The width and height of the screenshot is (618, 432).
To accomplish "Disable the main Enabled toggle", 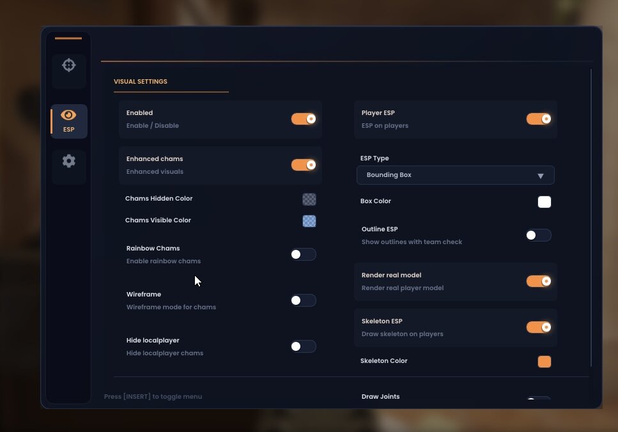I will point(304,119).
